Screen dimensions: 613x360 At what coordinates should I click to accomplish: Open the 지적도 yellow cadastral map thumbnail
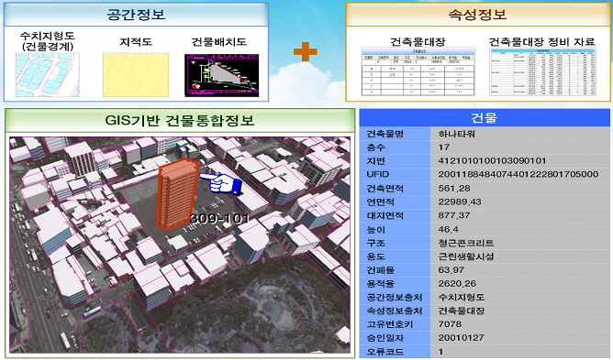tap(136, 75)
